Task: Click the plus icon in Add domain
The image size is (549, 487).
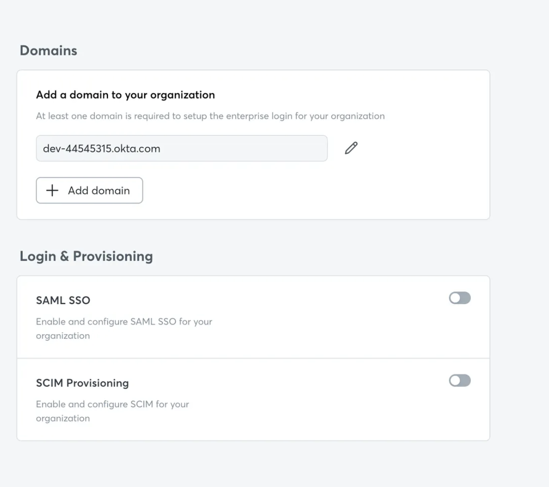Action: tap(53, 190)
